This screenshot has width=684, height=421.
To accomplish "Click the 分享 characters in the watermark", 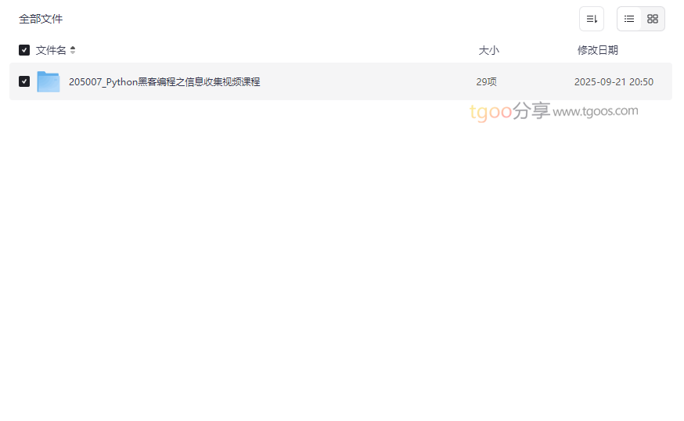I will 531,110.
